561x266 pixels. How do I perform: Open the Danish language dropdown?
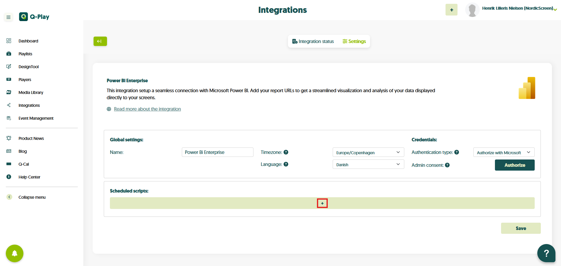tap(368, 164)
